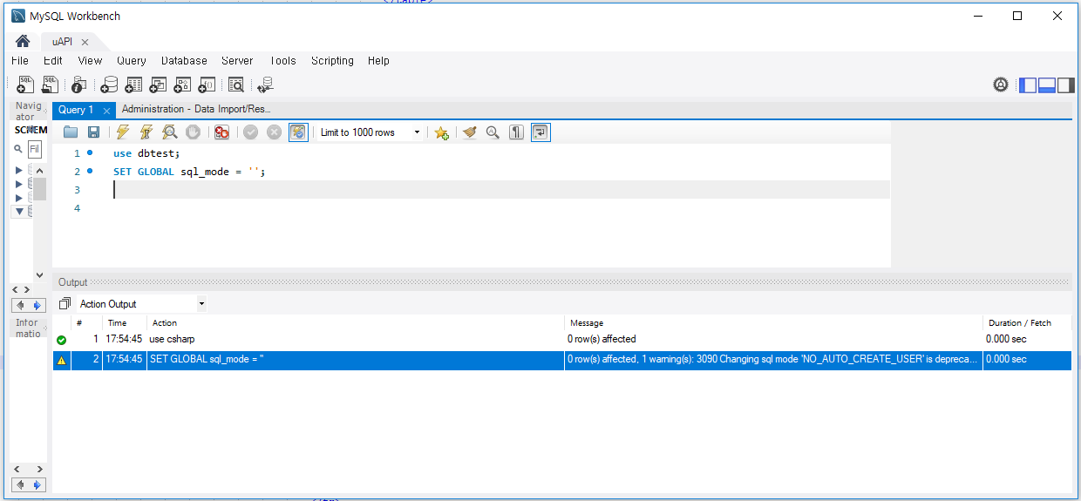Expand the first schema in the navigator tree
The width and height of the screenshot is (1081, 501).
pos(19,171)
